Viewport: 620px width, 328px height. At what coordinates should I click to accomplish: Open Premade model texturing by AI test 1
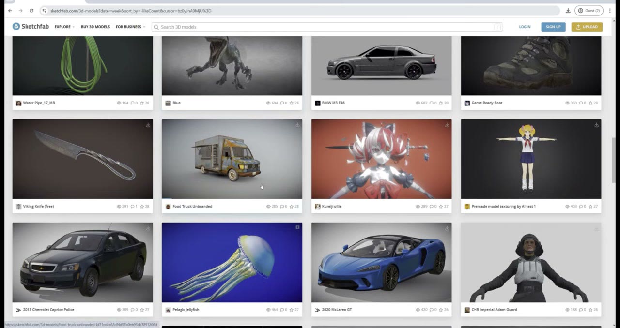tap(504, 207)
